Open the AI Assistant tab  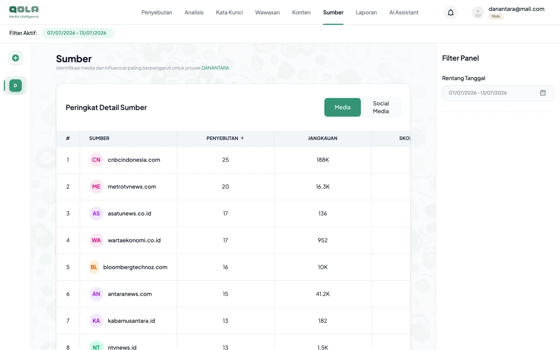[404, 13]
